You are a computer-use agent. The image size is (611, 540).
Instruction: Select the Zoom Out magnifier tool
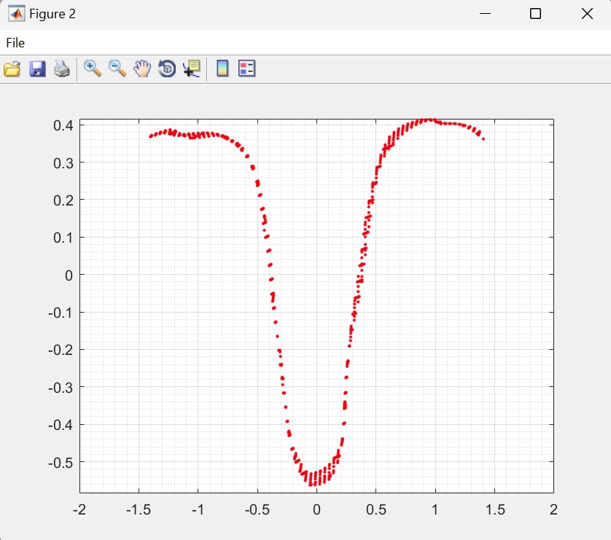pyautogui.click(x=117, y=69)
